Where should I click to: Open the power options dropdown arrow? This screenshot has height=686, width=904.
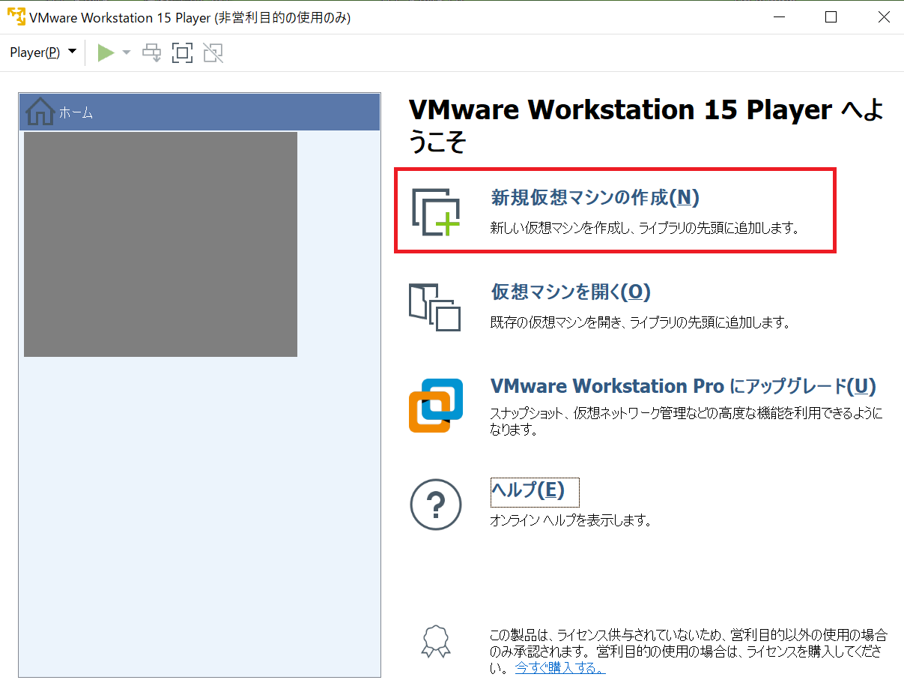click(x=126, y=52)
